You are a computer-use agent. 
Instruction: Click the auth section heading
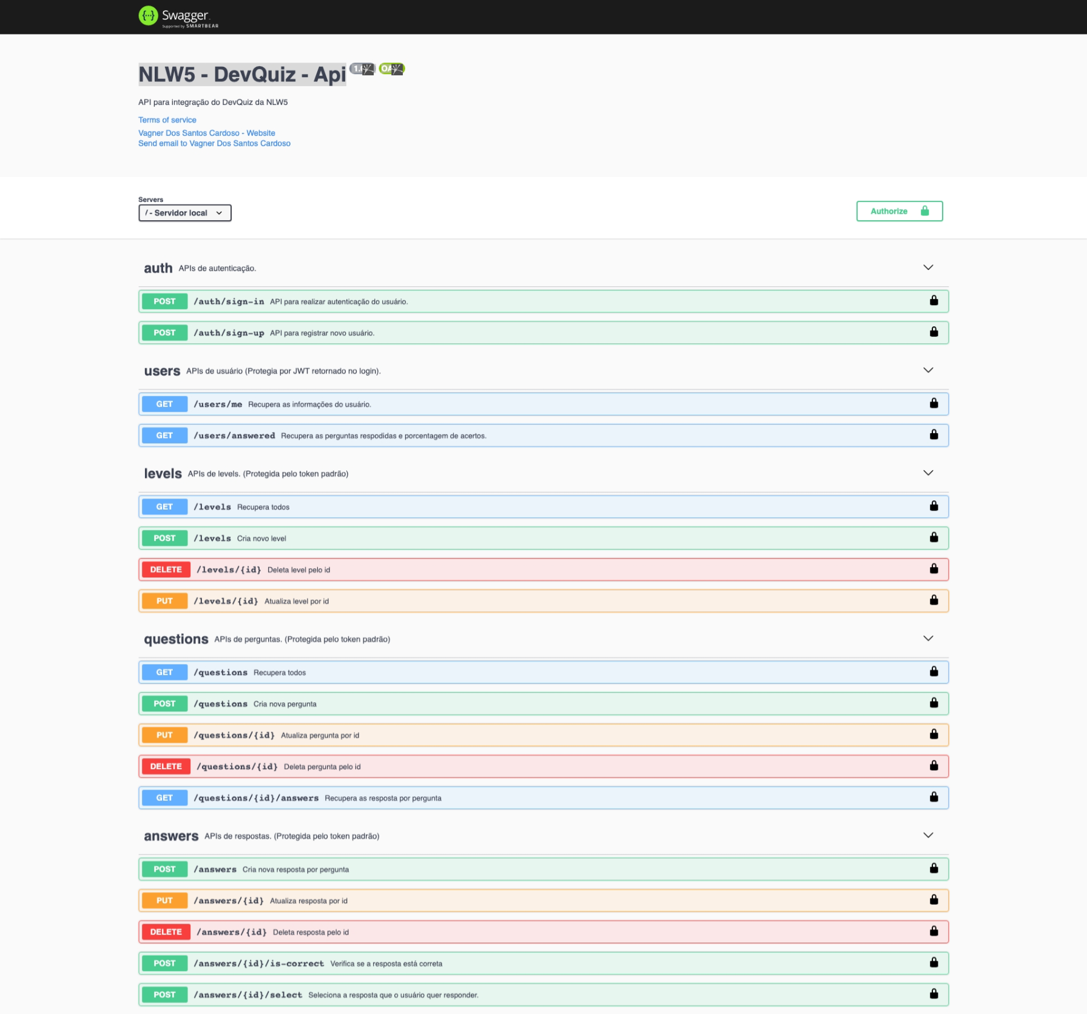[x=158, y=268]
